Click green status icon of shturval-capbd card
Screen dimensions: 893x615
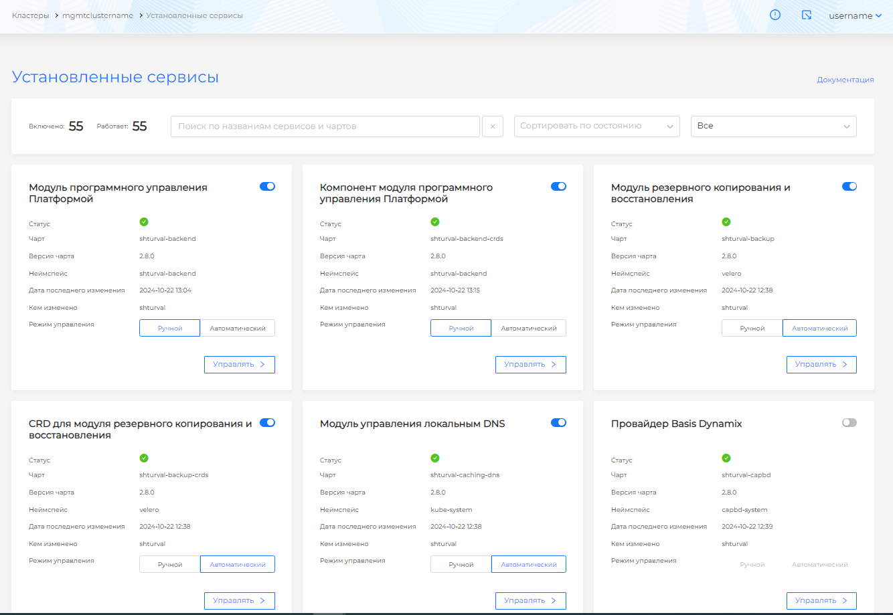click(726, 458)
